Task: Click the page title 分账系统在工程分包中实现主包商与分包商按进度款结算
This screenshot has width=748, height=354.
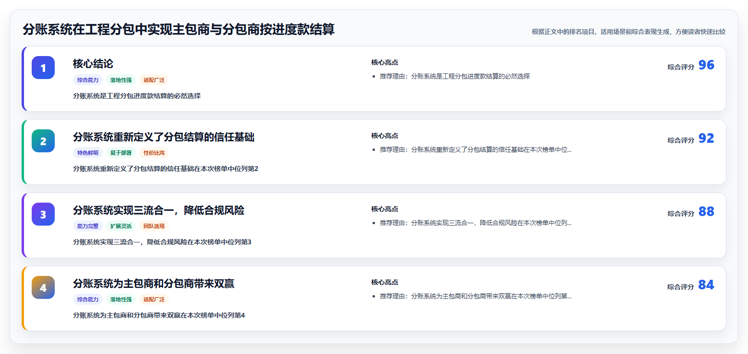Action: tap(179, 30)
